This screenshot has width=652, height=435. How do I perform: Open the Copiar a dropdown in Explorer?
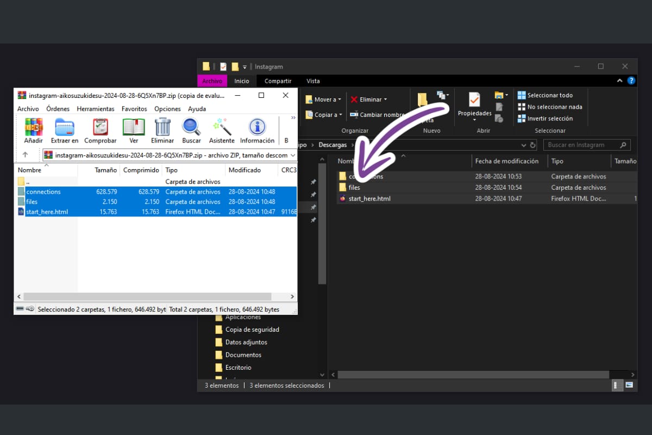coord(323,115)
